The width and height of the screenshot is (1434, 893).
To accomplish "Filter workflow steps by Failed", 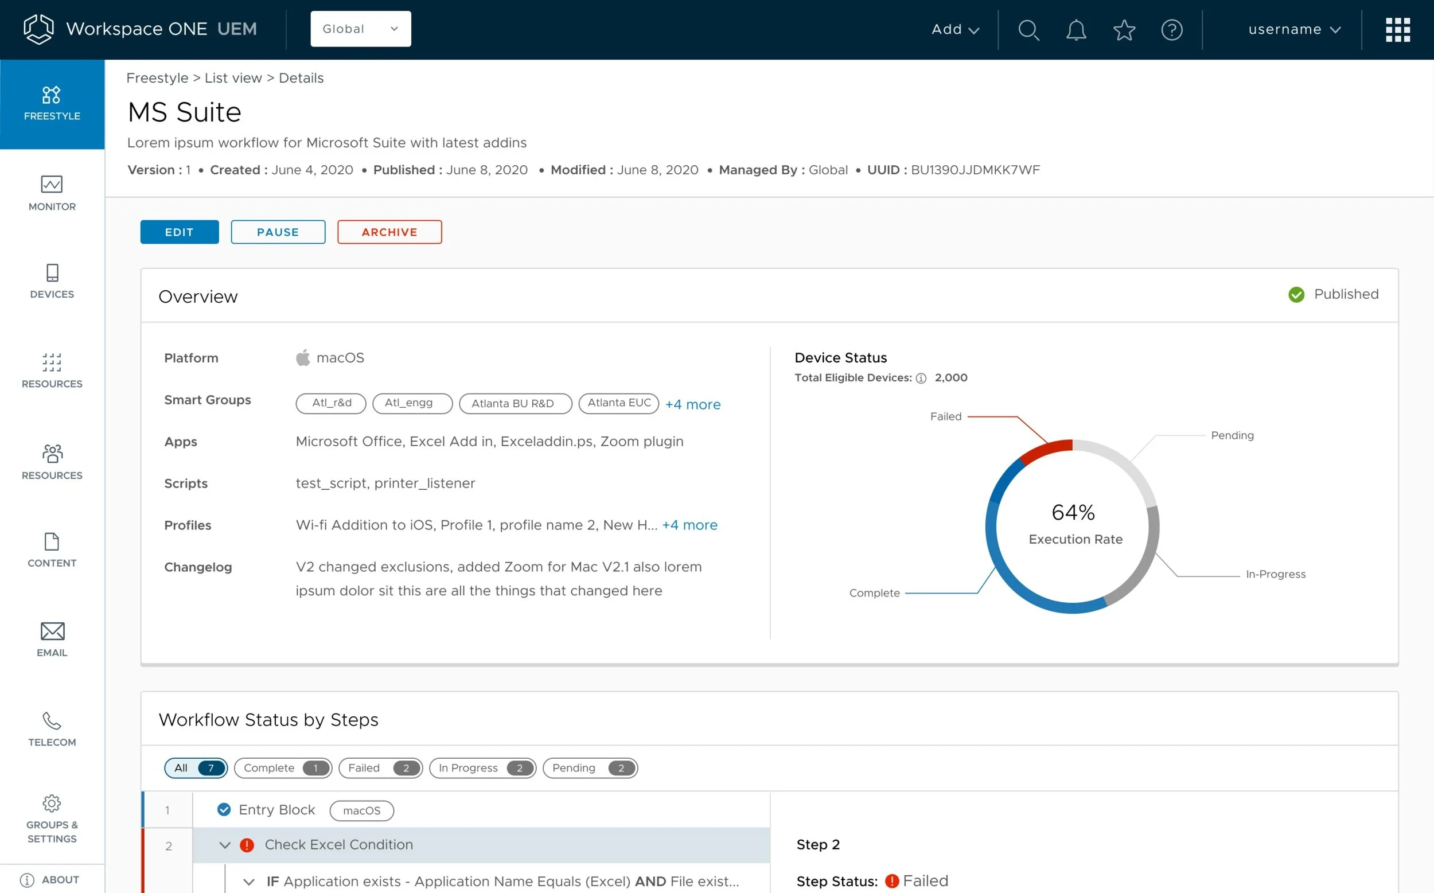I will click(380, 768).
